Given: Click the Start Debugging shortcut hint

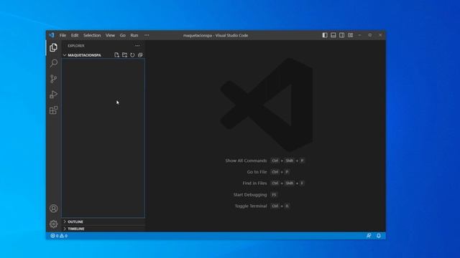Looking at the screenshot, I should [x=255, y=194].
